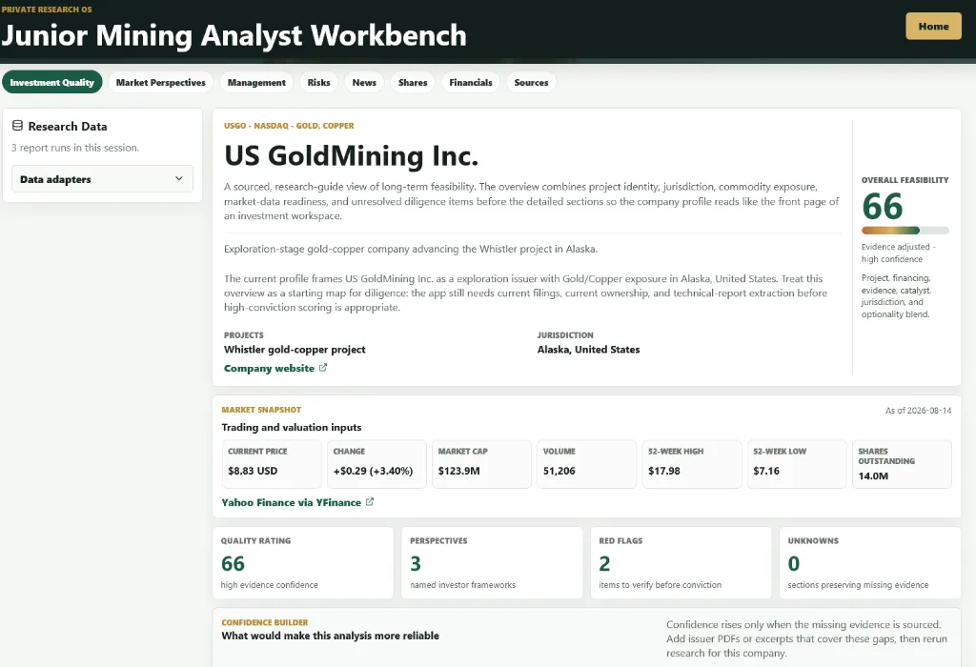Click the Overall Feasibility score 66
Screen dimensions: 976x667
[882, 207]
